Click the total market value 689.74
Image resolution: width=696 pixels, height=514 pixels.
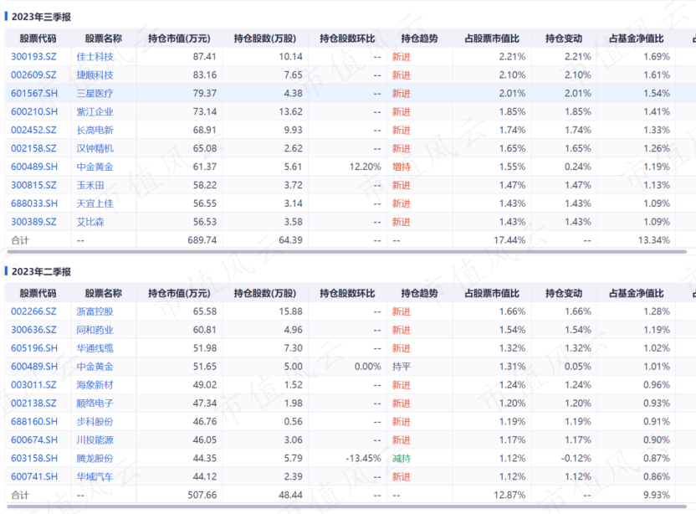[202, 240]
